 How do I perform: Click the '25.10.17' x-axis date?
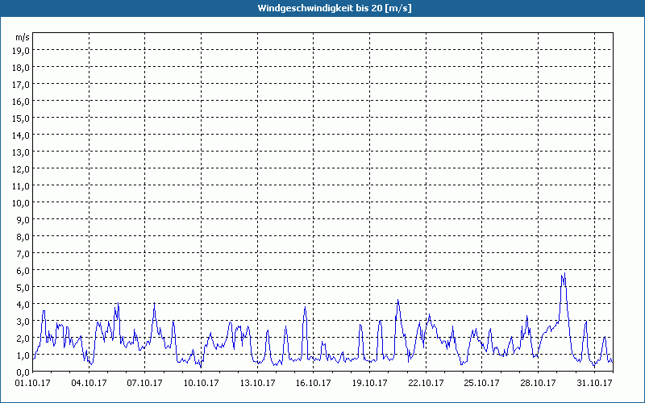pos(481,384)
